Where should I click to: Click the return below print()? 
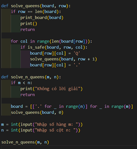pyautogui.click(x=28, y=30)
